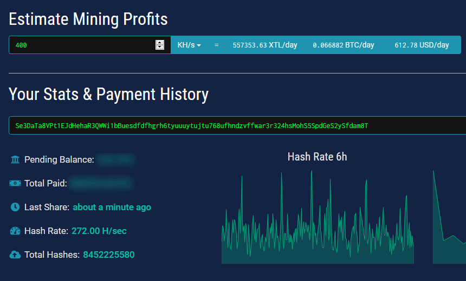Click the total hashes value 8452225580
This screenshot has height=281, width=466.
click(109, 255)
